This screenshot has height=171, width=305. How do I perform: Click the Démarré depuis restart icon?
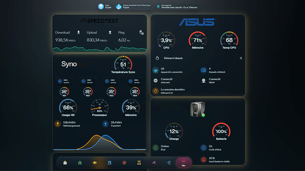click(x=157, y=58)
